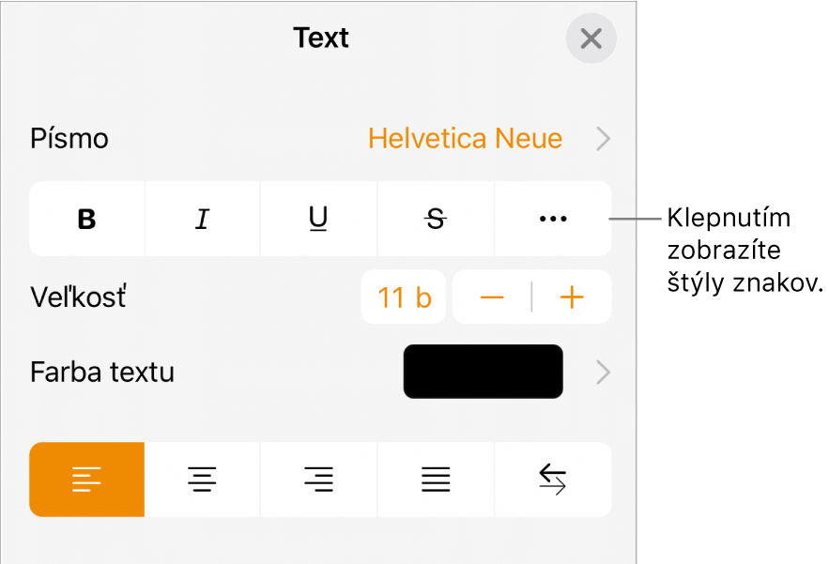
Task: Apply Italic formatting to the text
Action: point(203,219)
